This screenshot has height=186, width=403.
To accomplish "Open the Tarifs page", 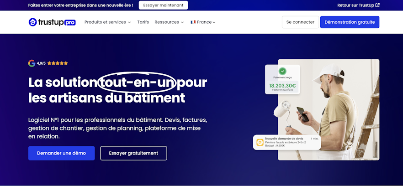I will click(x=143, y=22).
